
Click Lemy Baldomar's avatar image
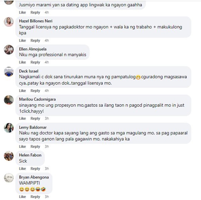pos(9,128)
